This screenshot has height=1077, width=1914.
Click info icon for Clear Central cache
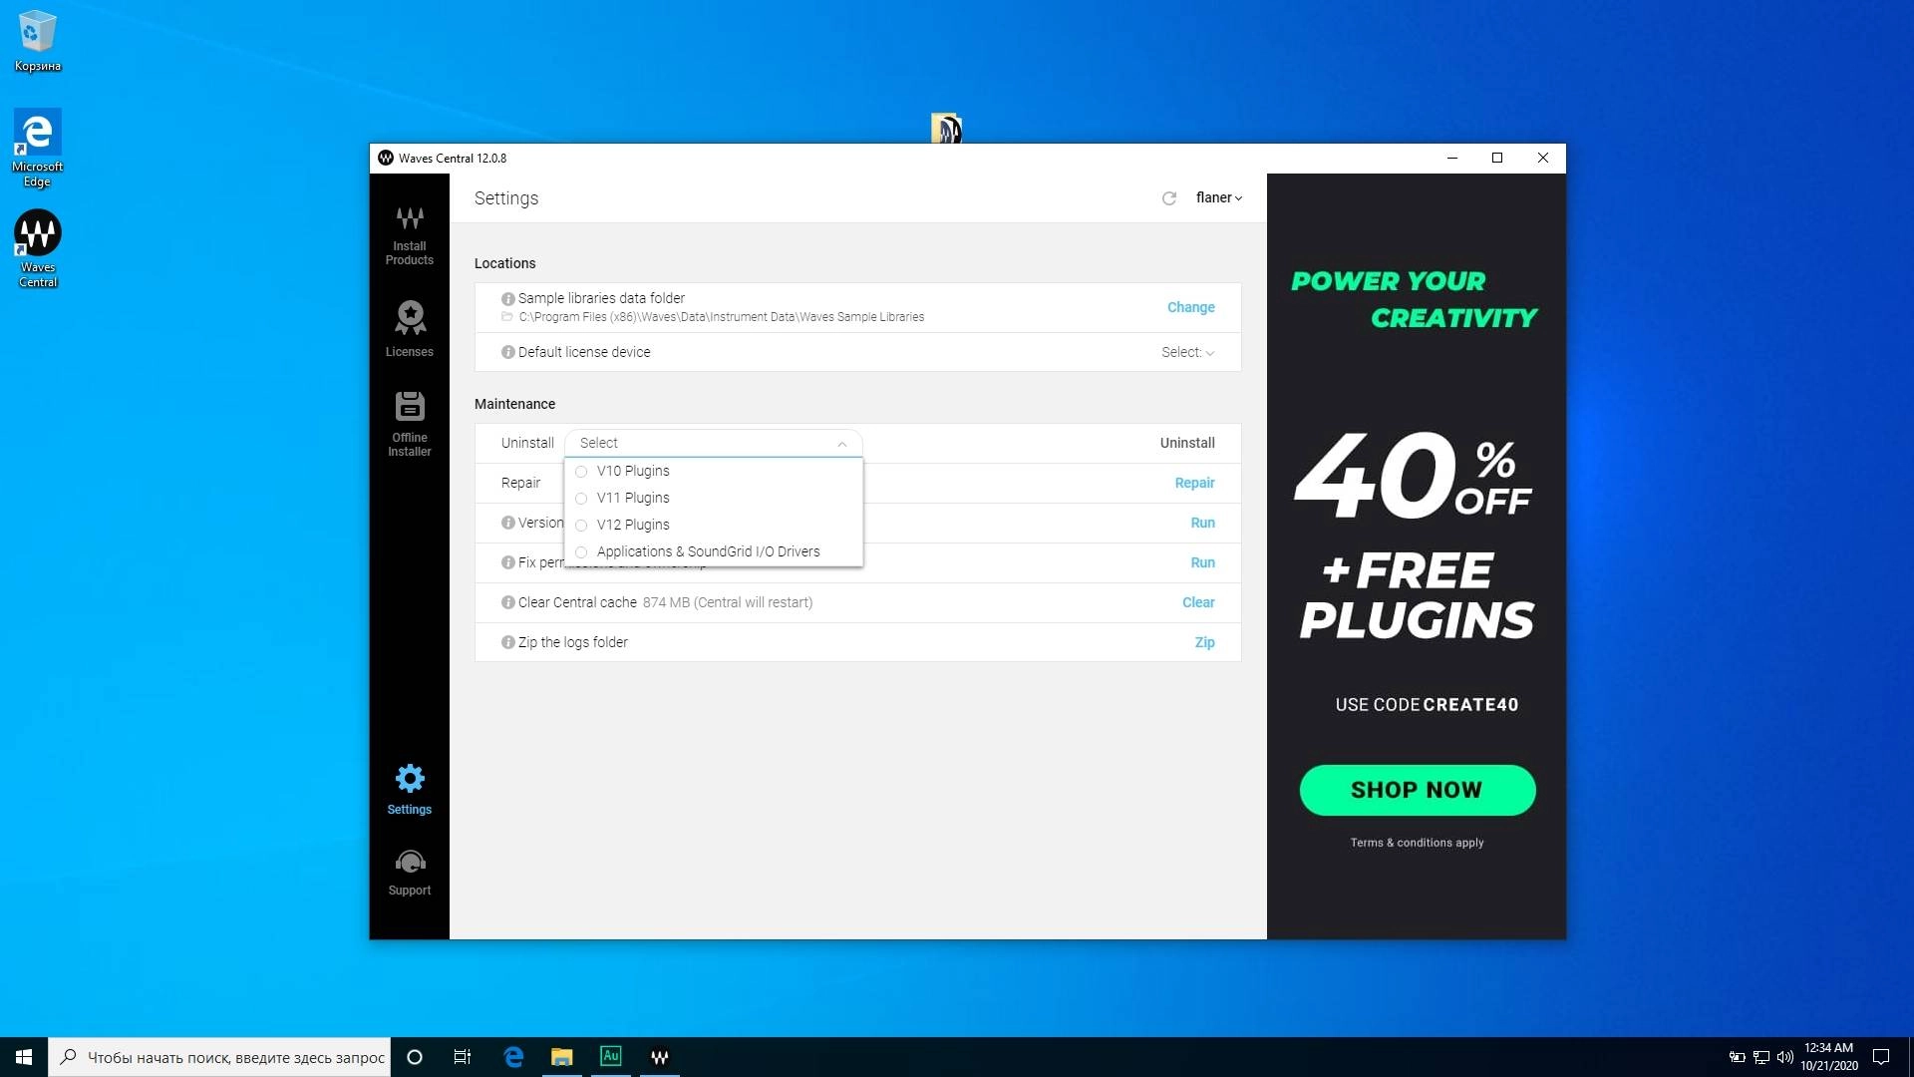tap(507, 602)
